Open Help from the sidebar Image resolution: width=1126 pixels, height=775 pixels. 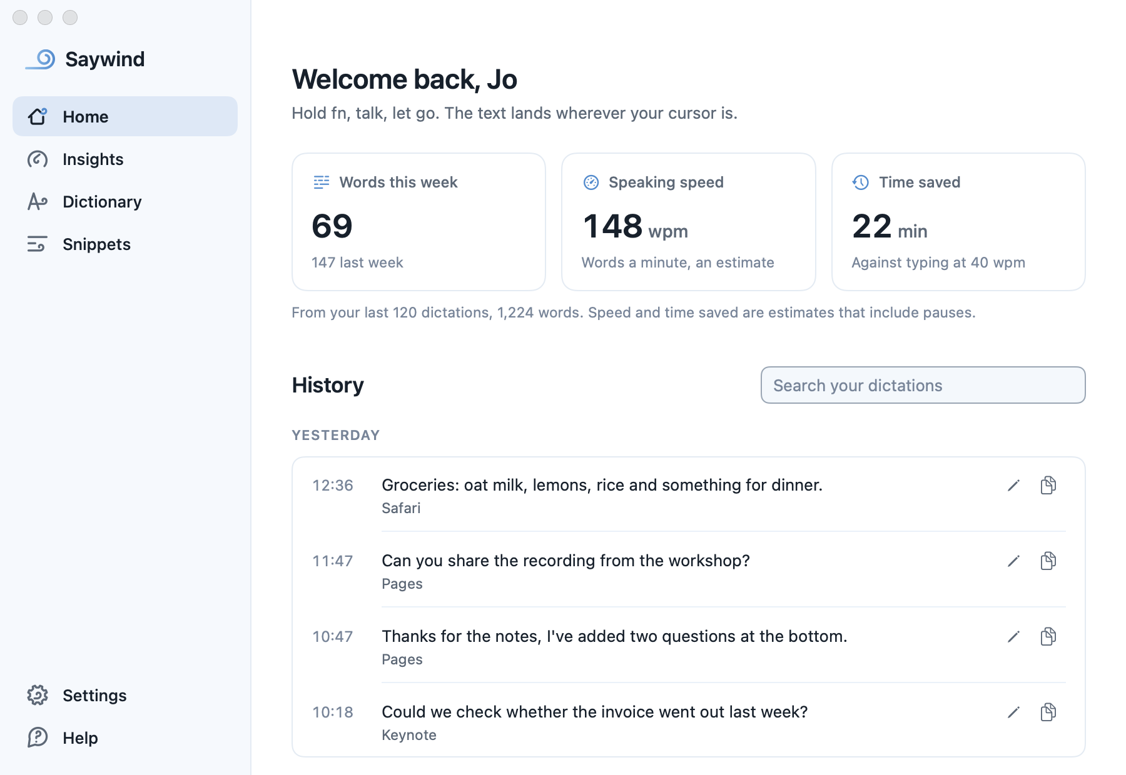pyautogui.click(x=125, y=737)
